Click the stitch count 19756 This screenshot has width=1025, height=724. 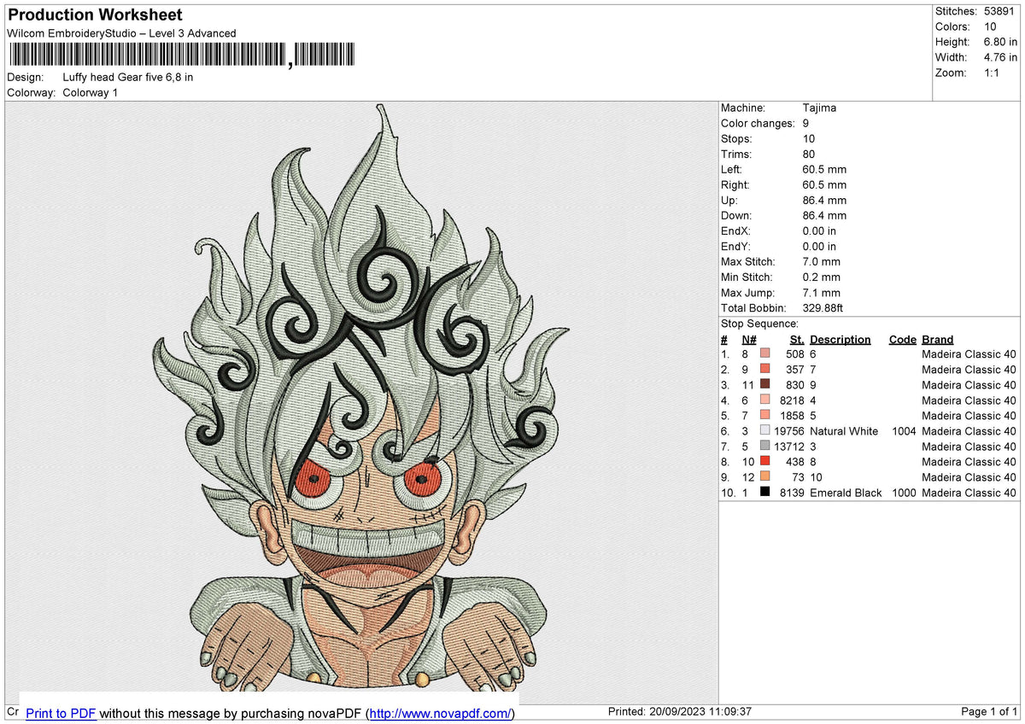[x=788, y=431]
